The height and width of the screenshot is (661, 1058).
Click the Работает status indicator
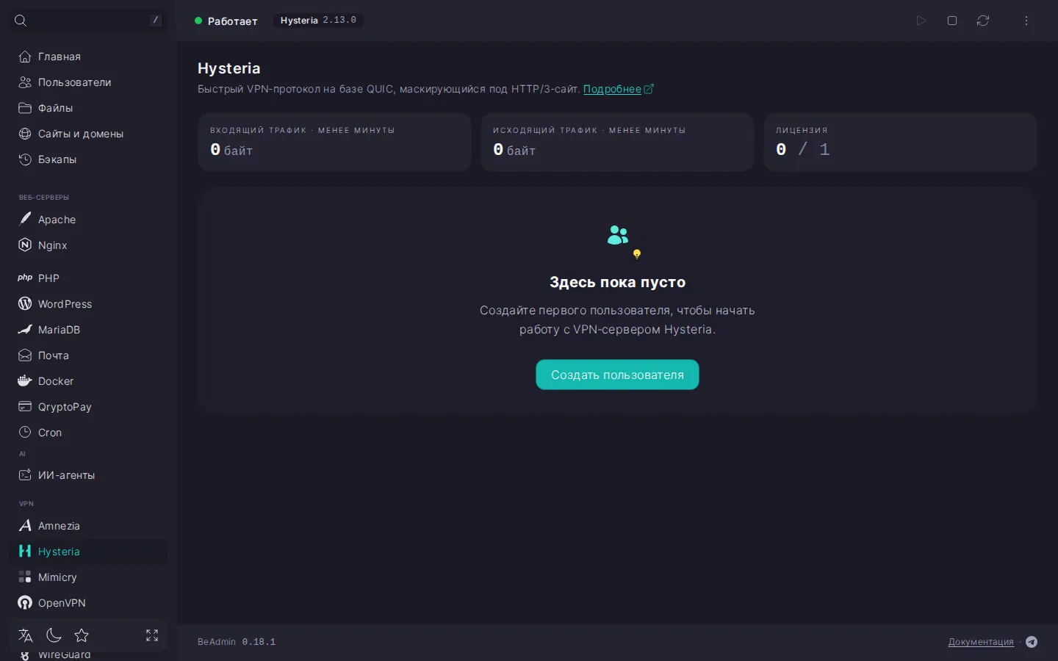pos(226,21)
